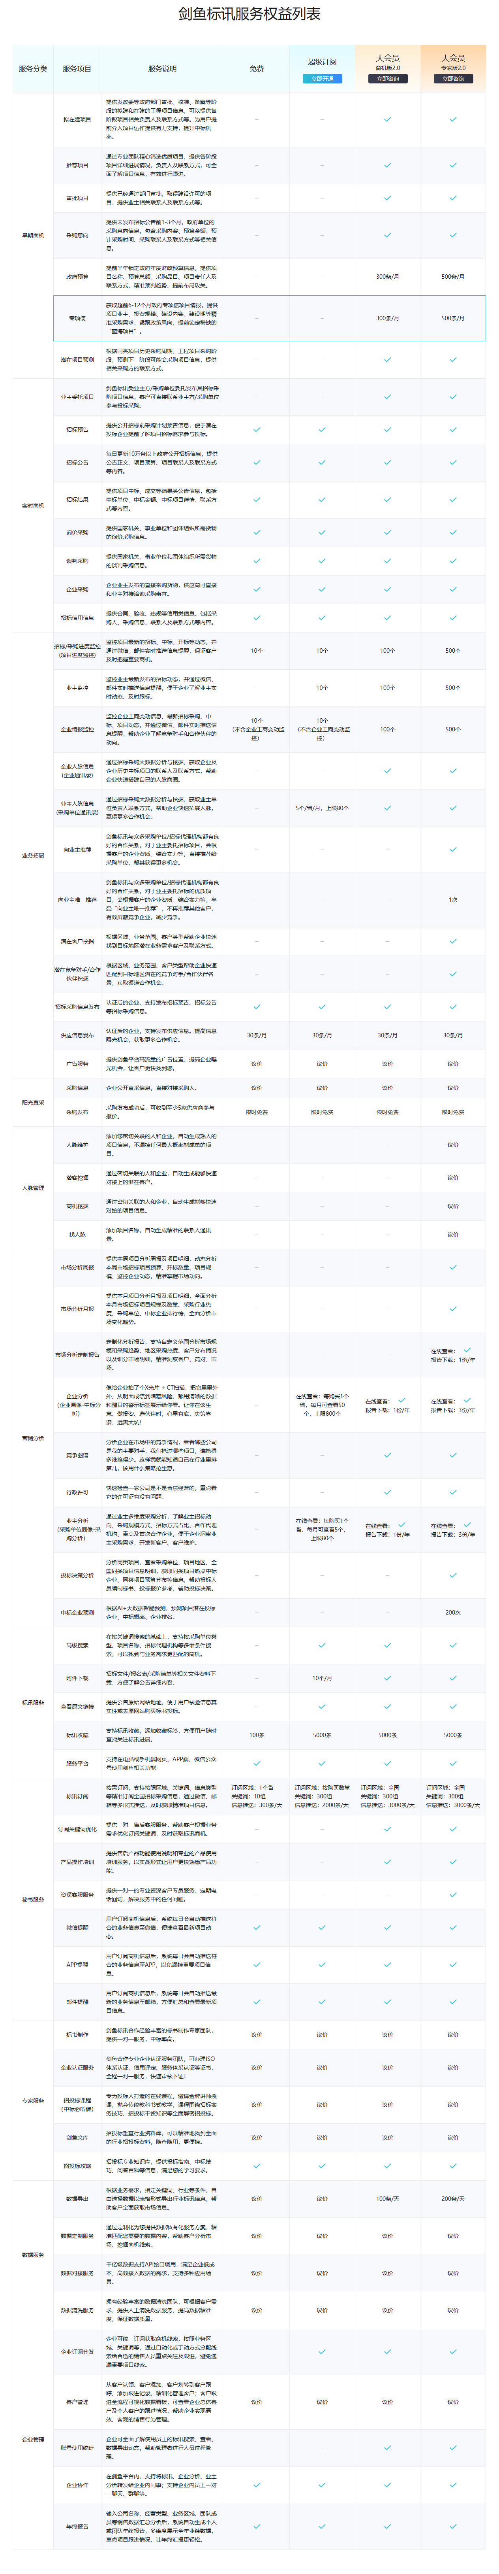Click the 招标公告 service item label
499x2574 pixels.
point(77,463)
